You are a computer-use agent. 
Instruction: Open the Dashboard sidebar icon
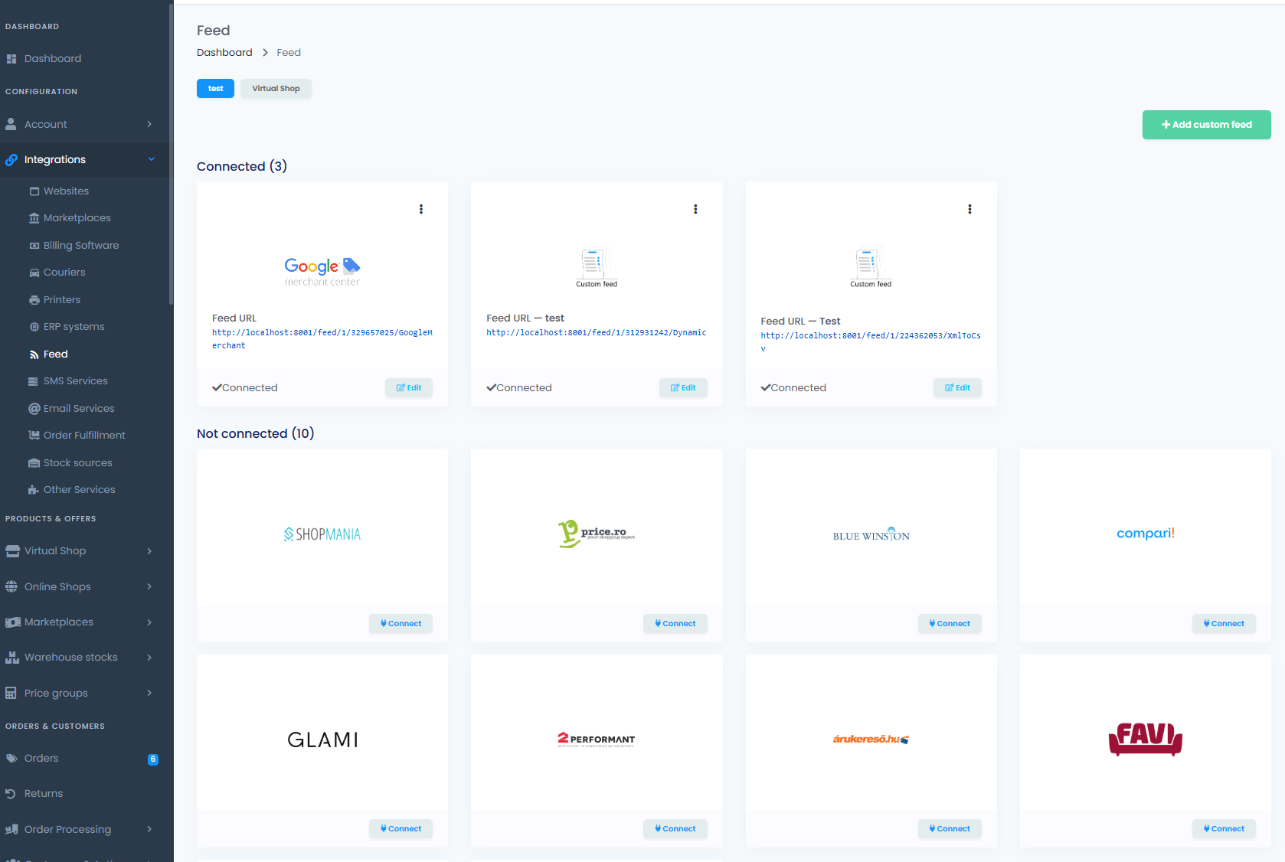click(x=11, y=59)
